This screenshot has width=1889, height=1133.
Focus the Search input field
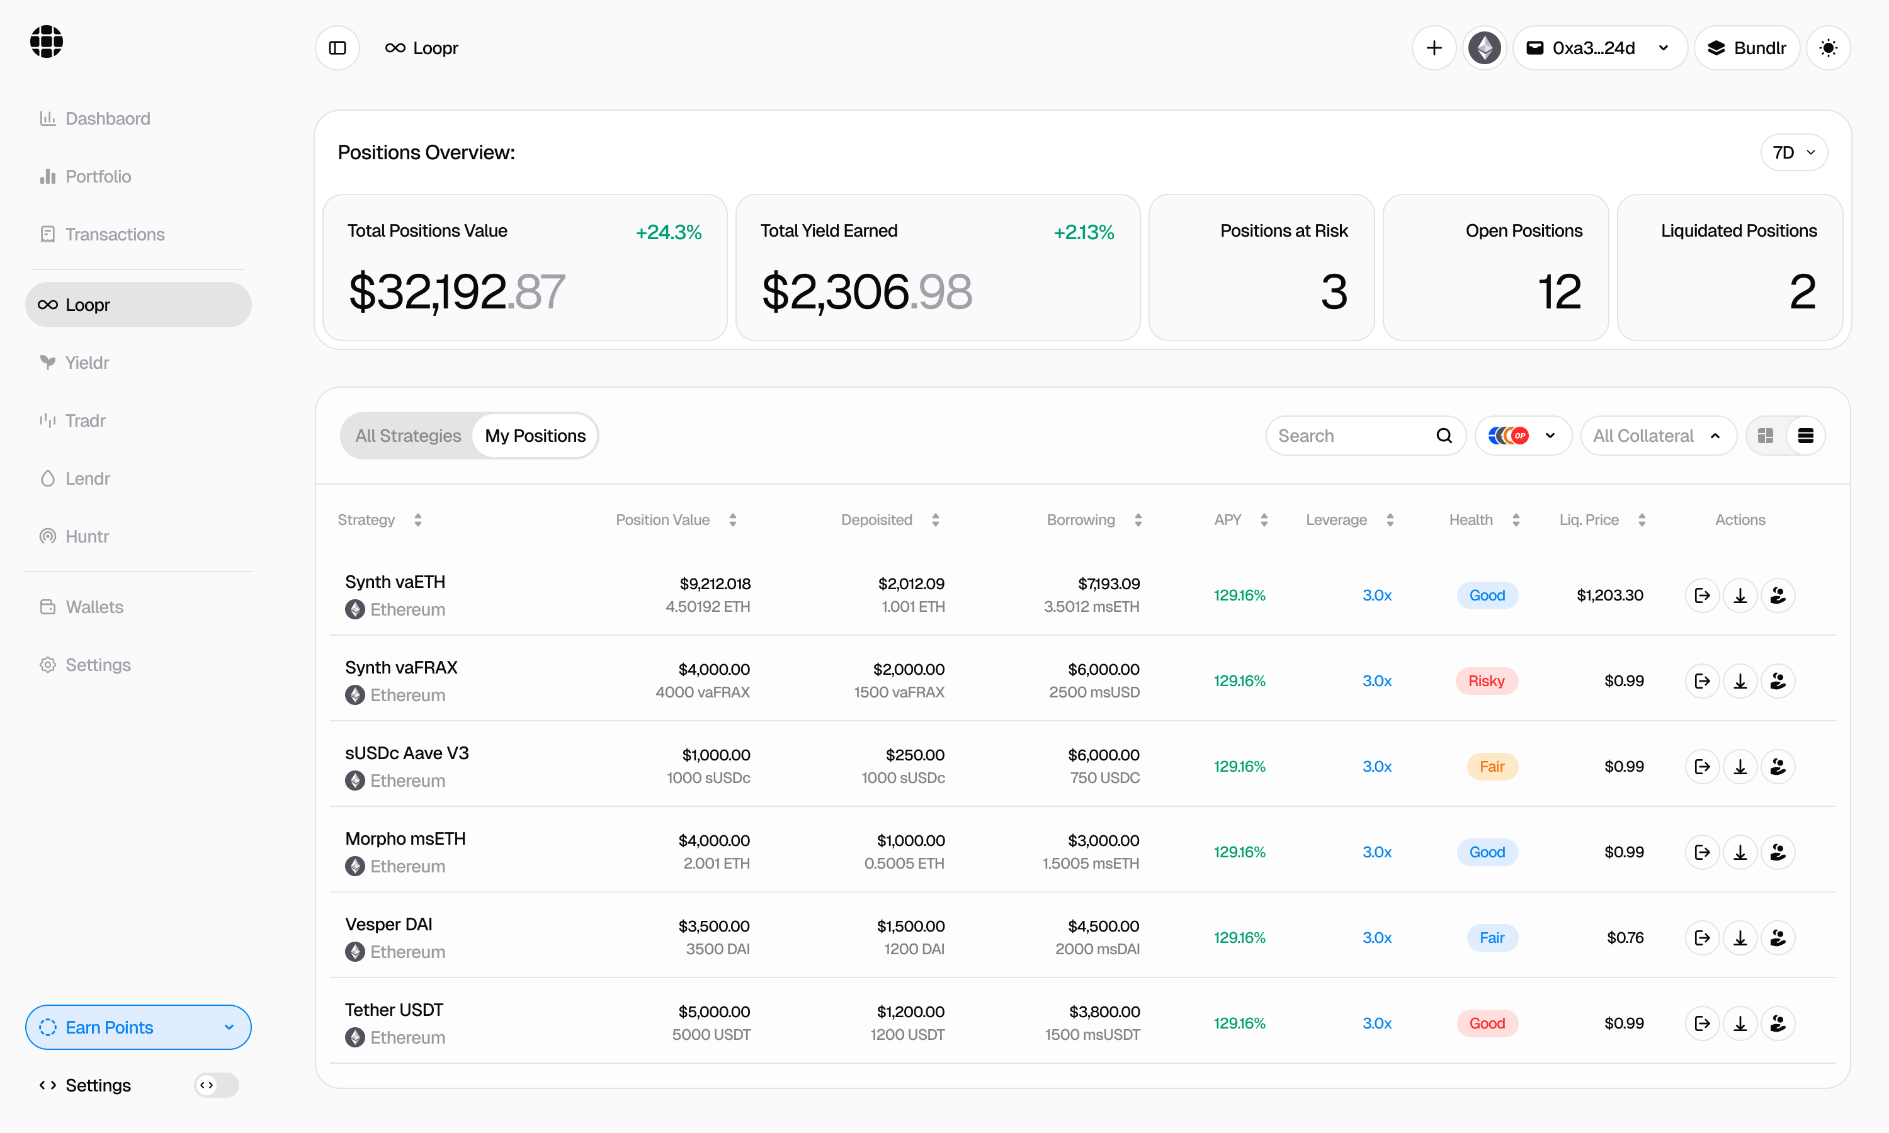[1365, 436]
